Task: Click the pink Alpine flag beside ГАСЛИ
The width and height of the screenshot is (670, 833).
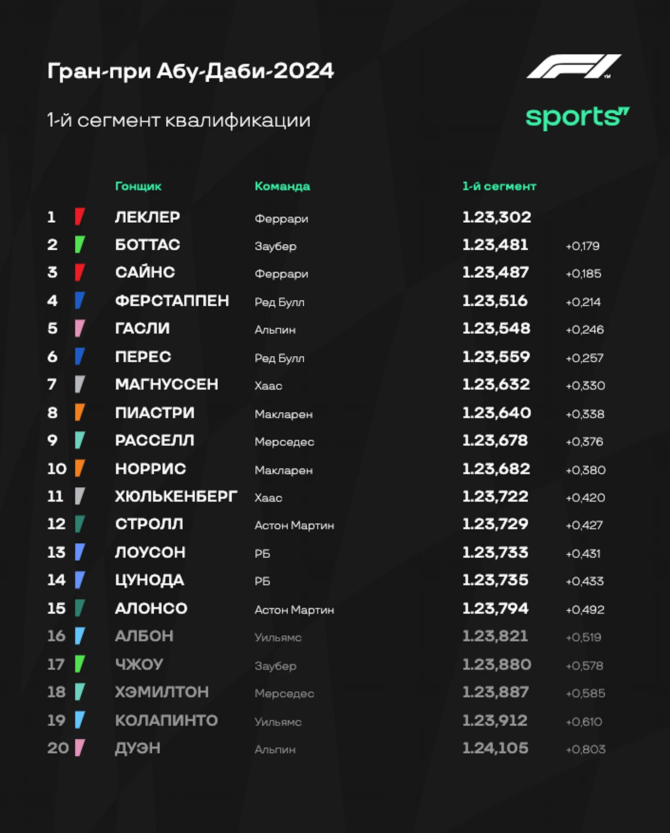Action: (x=80, y=328)
